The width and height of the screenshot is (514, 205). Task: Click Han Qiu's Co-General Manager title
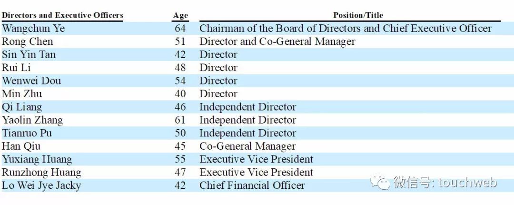point(247,146)
